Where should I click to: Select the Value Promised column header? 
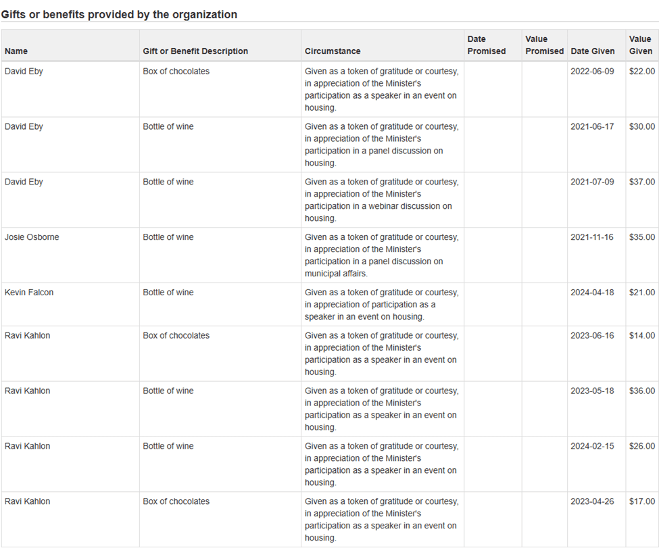pos(544,45)
